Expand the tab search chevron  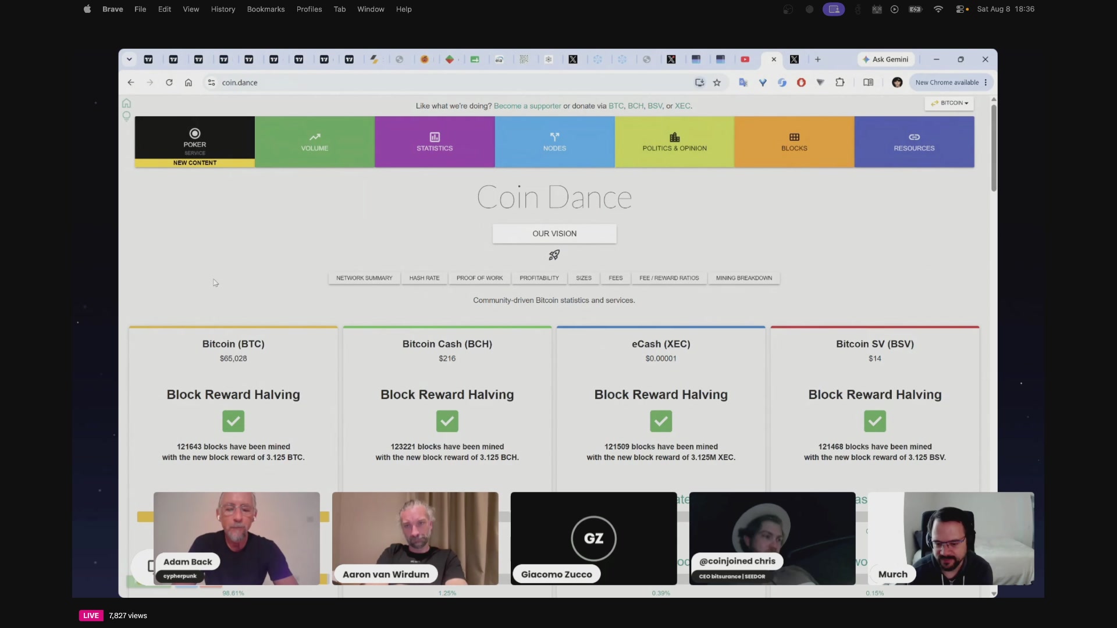tap(129, 59)
